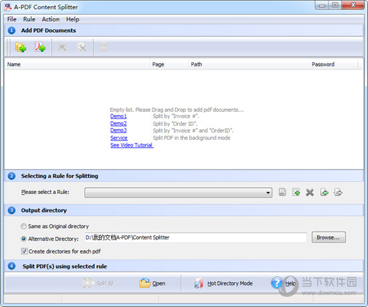Open See Video Tutorial link
The width and height of the screenshot is (368, 307).
[132, 145]
